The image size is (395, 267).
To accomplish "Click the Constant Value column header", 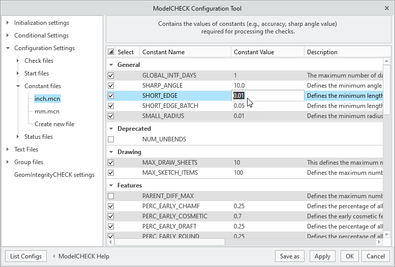I will click(x=267, y=52).
